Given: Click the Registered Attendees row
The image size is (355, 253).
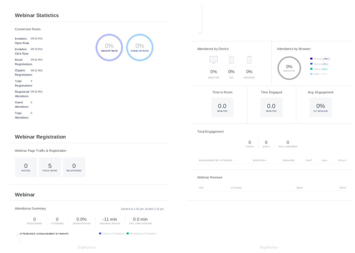Looking at the screenshot, I should pyautogui.click(x=29, y=94).
